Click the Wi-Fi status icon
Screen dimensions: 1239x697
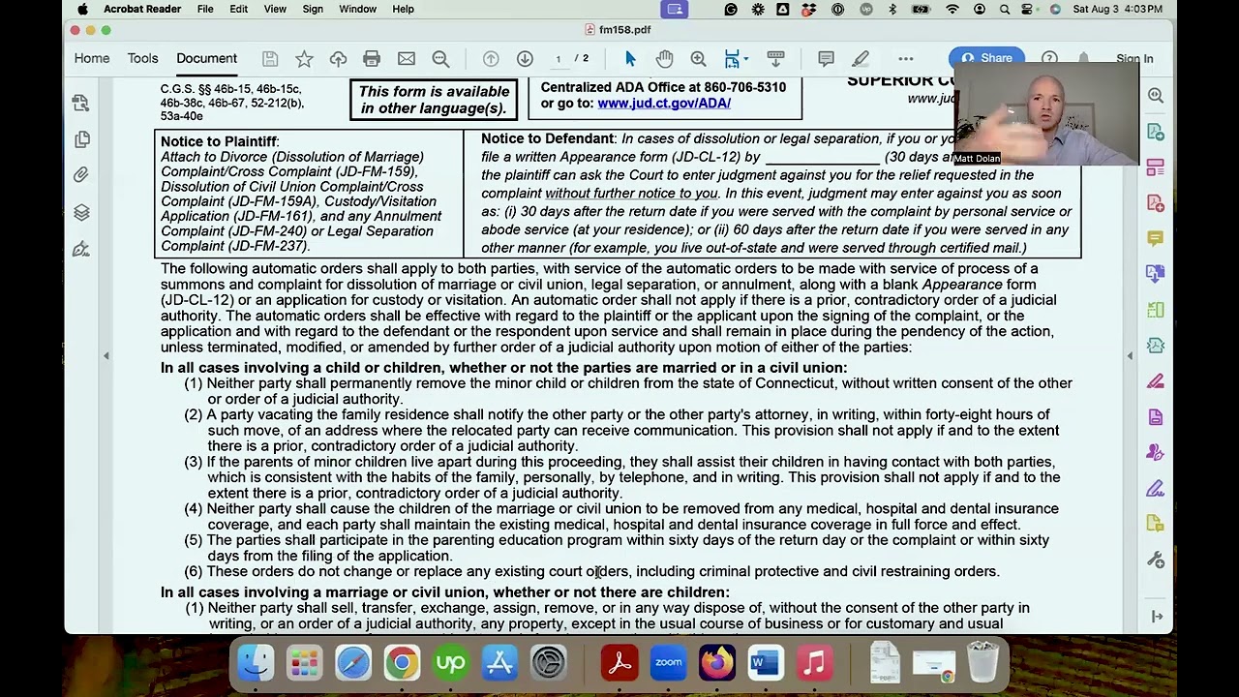click(x=952, y=9)
